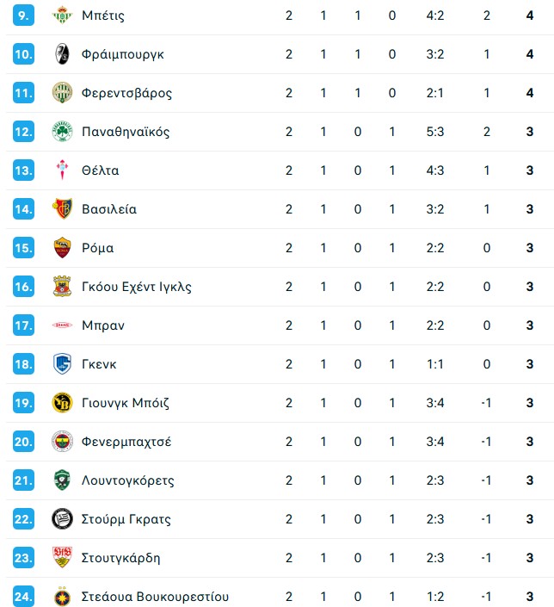The height and width of the screenshot is (607, 554).
Task: Click the Freiburg club crest
Action: pyautogui.click(x=62, y=54)
